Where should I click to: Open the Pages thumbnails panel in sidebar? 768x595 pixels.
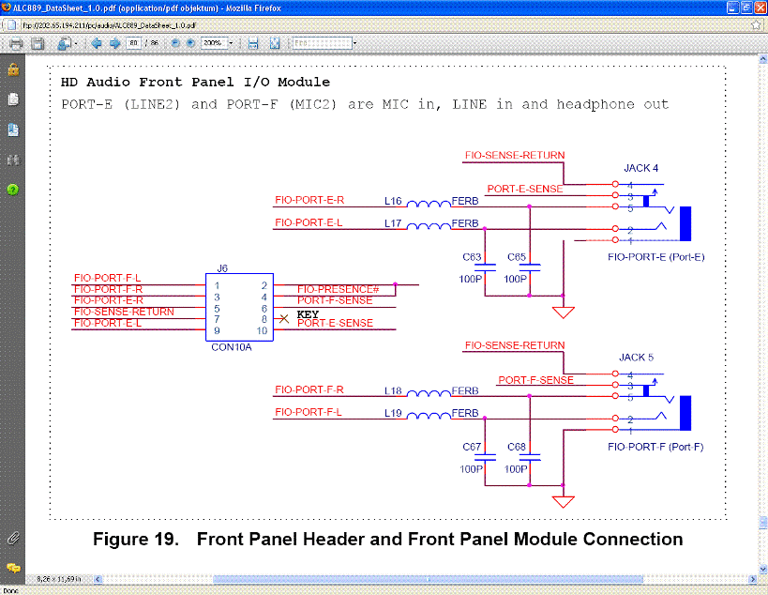point(13,99)
